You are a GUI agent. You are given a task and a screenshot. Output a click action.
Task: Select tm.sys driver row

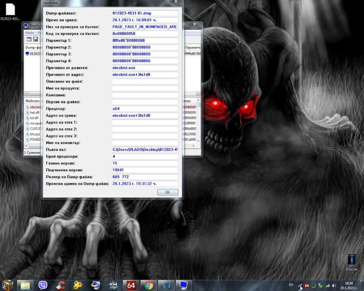coord(35,134)
